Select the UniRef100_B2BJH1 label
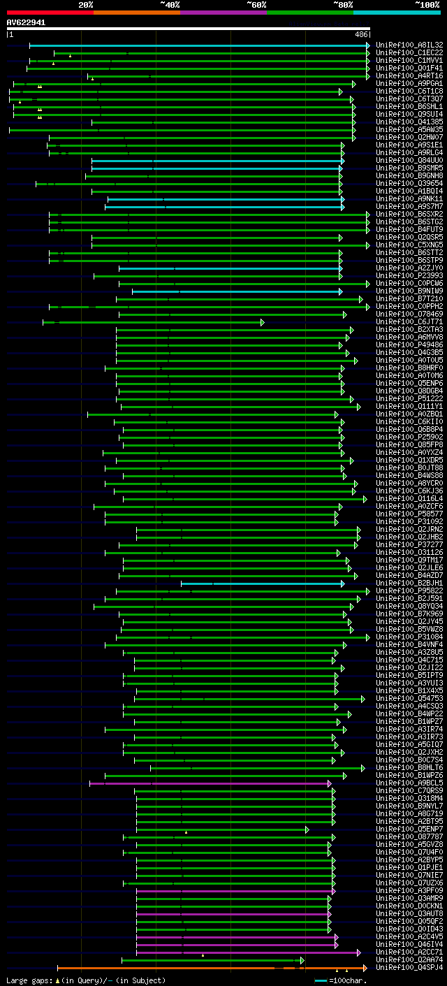 [409, 583]
